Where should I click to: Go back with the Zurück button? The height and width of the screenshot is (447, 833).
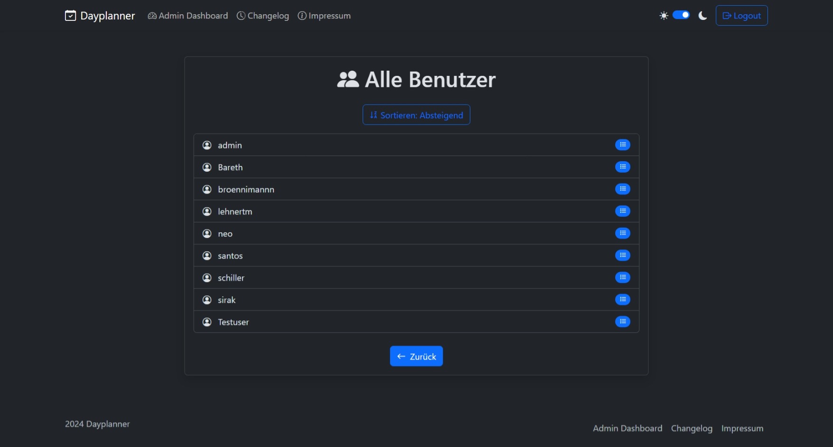(x=416, y=356)
